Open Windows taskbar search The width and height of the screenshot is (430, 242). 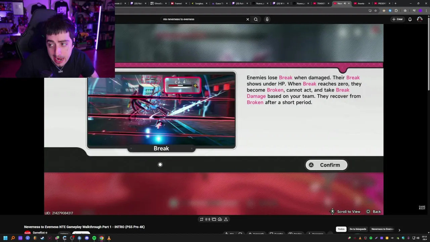coord(13,238)
